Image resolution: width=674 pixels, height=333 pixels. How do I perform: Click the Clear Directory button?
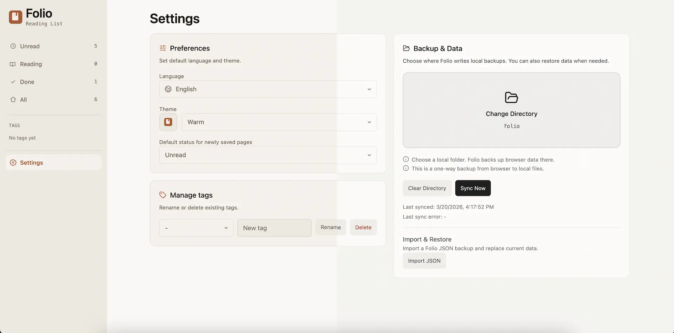pos(427,188)
